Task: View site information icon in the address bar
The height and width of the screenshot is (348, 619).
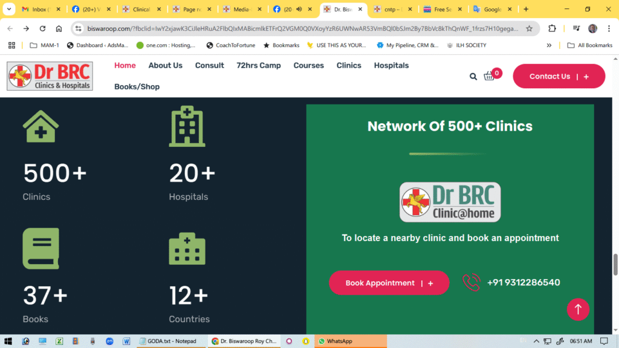Action: [x=79, y=28]
